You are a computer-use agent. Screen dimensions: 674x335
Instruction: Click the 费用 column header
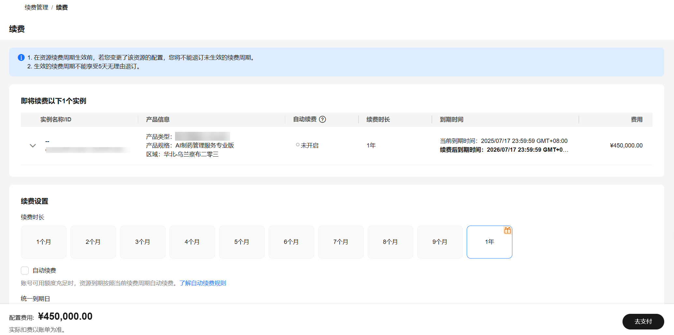[x=637, y=119]
